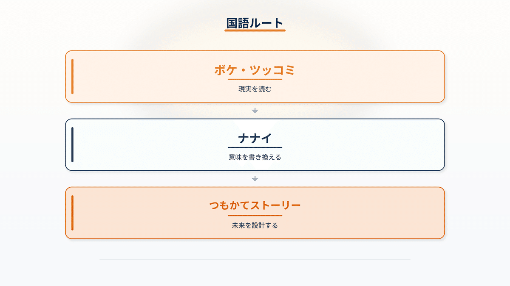Click the underline below ボケ・ツッコミ heading
Viewport: 510px width, 286px height.
tap(255, 79)
